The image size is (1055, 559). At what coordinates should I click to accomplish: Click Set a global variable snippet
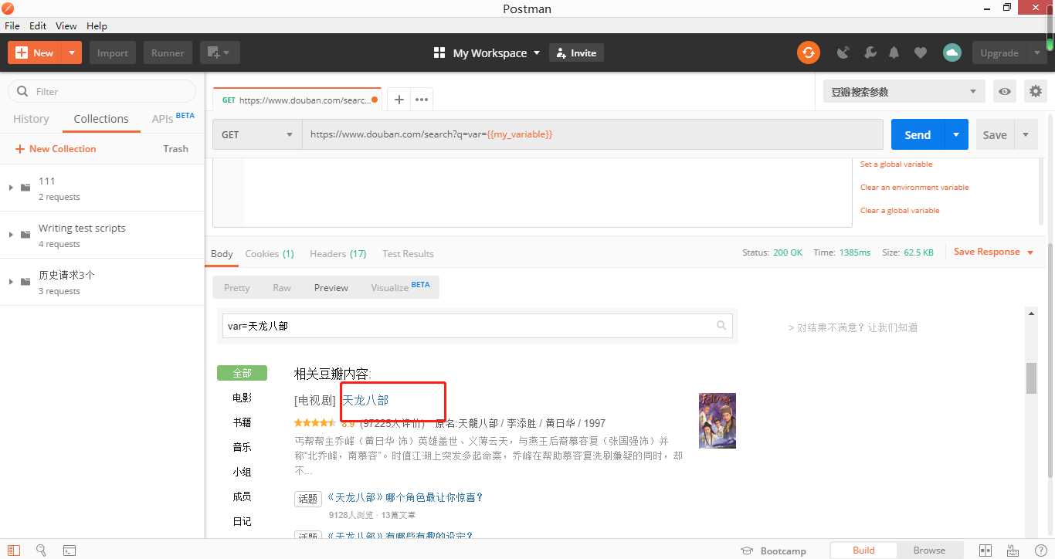coord(896,164)
